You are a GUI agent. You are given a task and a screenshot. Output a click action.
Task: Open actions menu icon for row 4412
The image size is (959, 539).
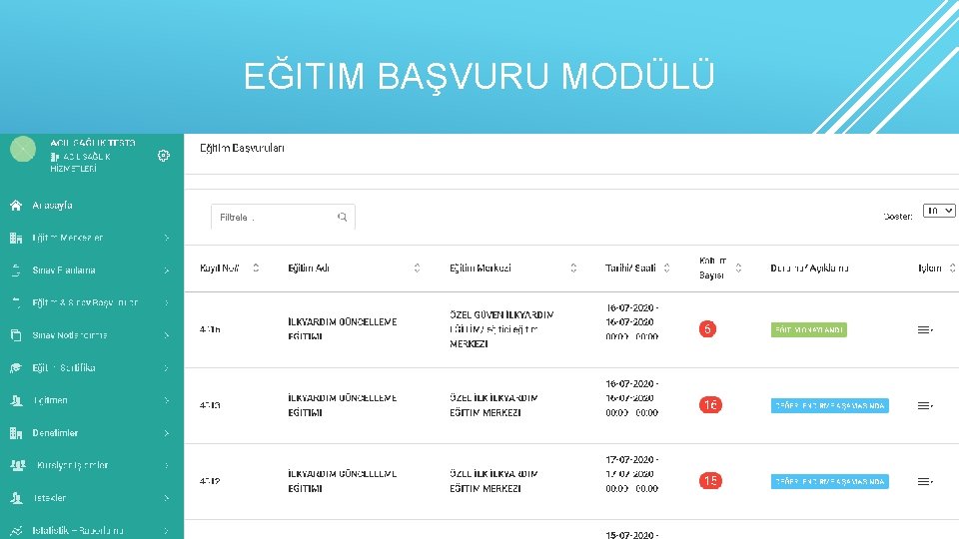point(925,481)
